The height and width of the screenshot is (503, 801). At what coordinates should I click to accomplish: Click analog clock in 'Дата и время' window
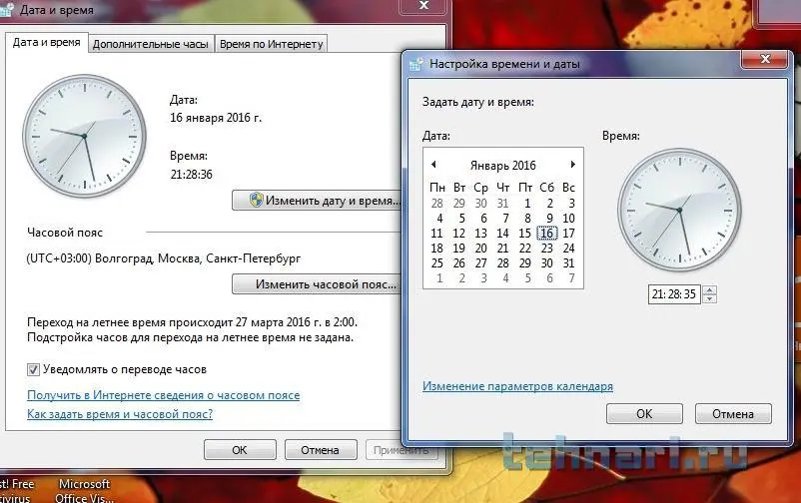(x=84, y=137)
